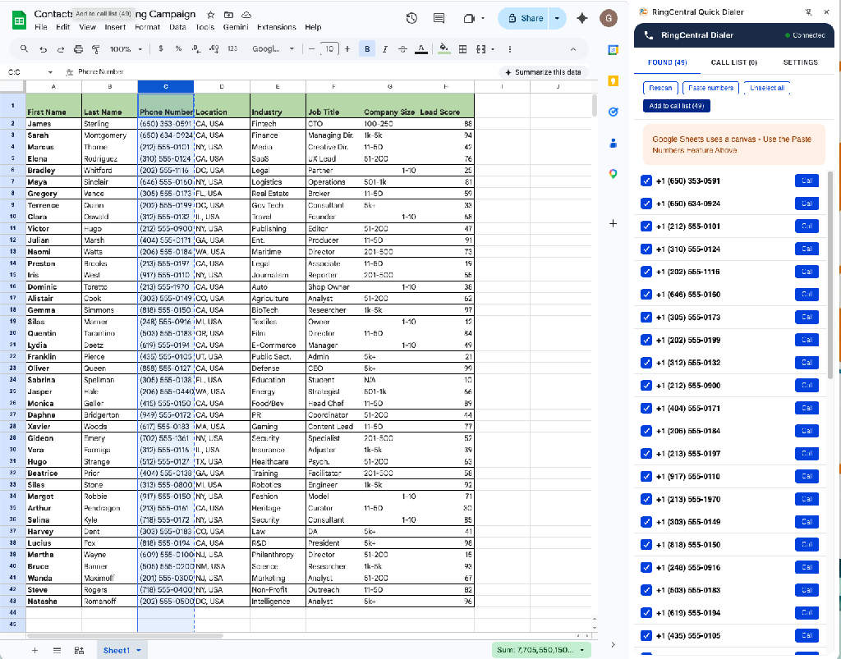Open version history clock icon

411,18
